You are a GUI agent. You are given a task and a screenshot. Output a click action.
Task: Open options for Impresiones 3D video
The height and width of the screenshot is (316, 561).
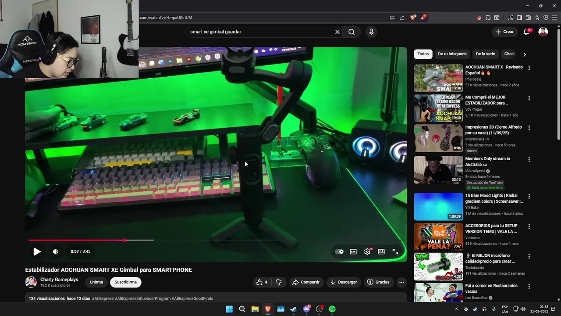pyautogui.click(x=529, y=128)
